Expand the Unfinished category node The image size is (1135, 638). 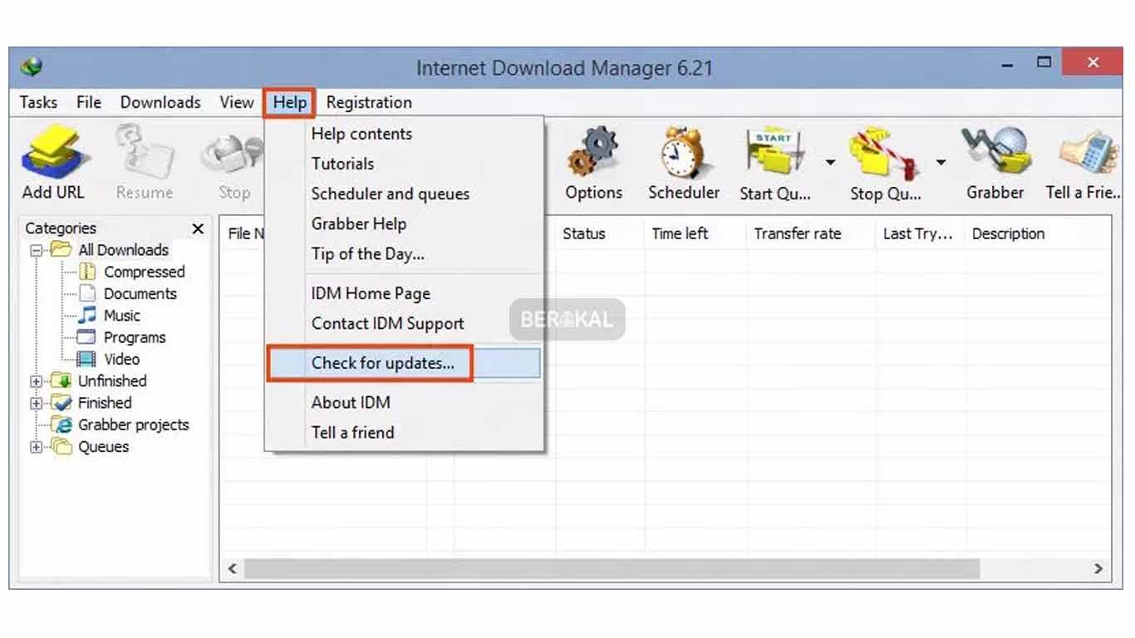[36, 381]
